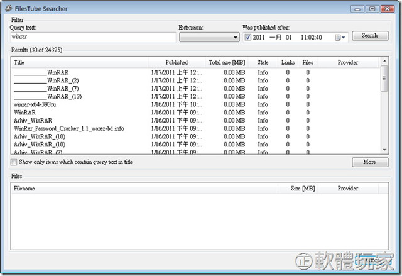Focus the Query text input field
Image resolution: width=402 pixels, height=276 pixels.
(x=93, y=37)
